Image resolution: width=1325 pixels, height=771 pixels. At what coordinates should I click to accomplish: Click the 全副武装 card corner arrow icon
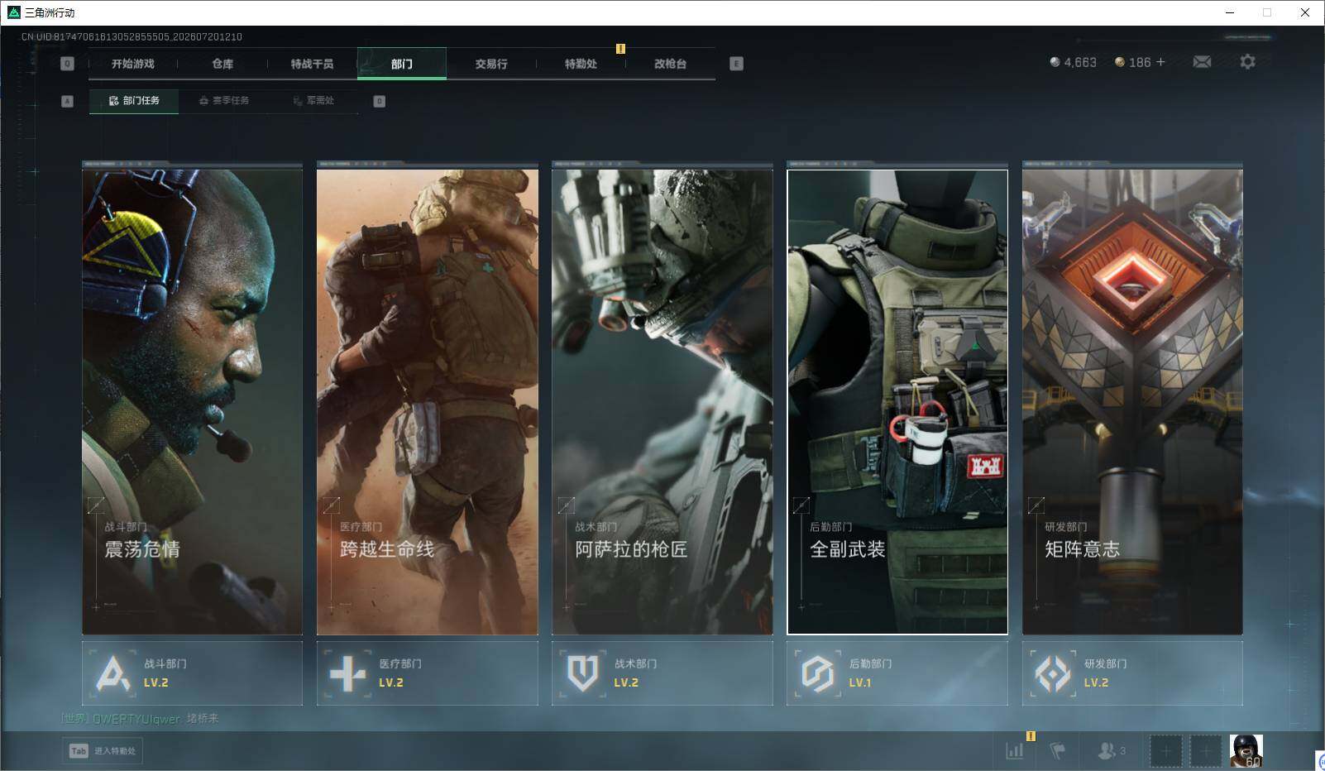(801, 505)
